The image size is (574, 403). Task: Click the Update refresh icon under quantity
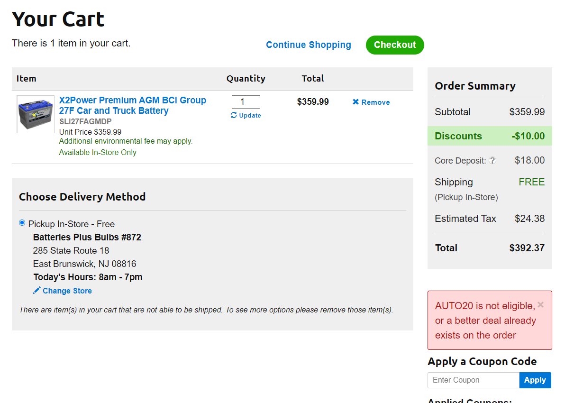pyautogui.click(x=234, y=115)
